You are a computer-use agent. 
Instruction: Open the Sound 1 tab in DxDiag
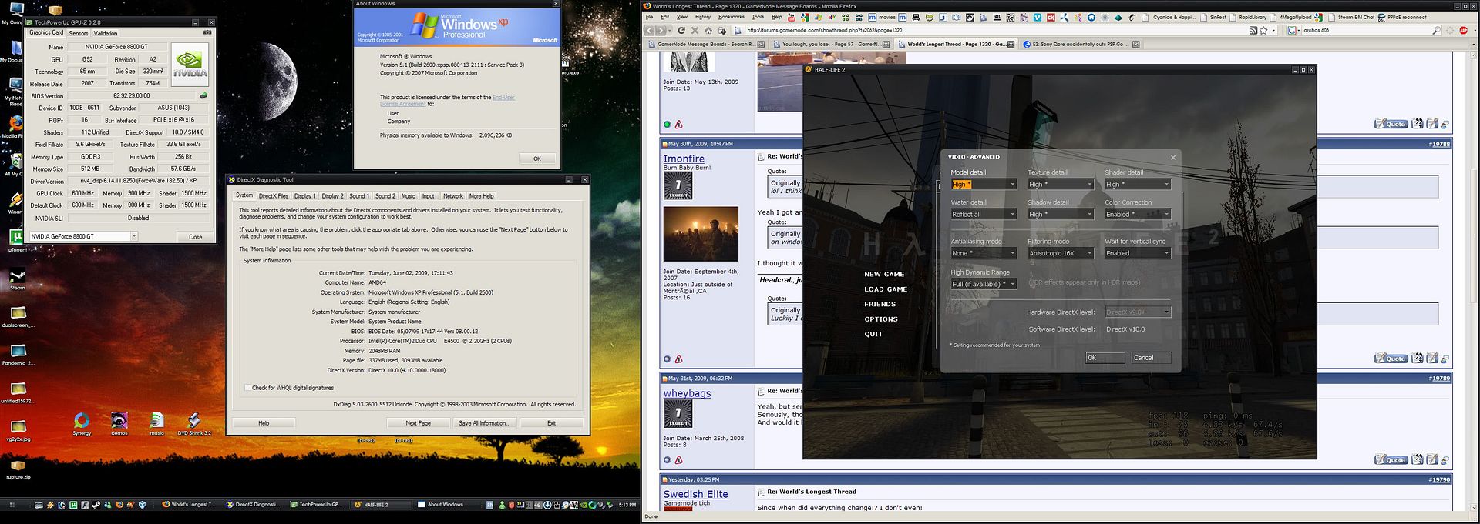[359, 196]
